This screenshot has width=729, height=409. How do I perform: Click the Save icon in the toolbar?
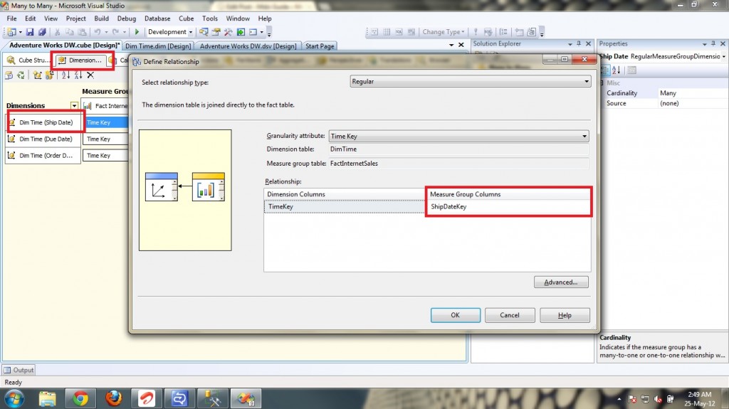30,32
